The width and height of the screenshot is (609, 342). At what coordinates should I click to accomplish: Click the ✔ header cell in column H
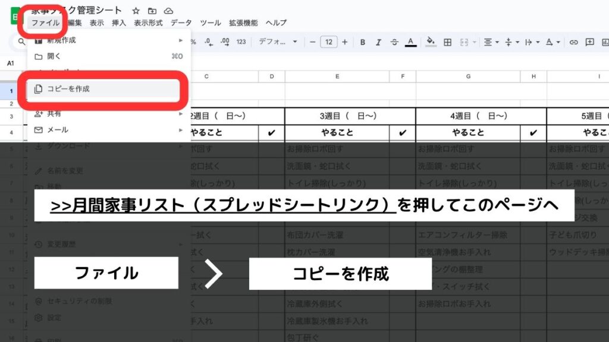(x=533, y=132)
